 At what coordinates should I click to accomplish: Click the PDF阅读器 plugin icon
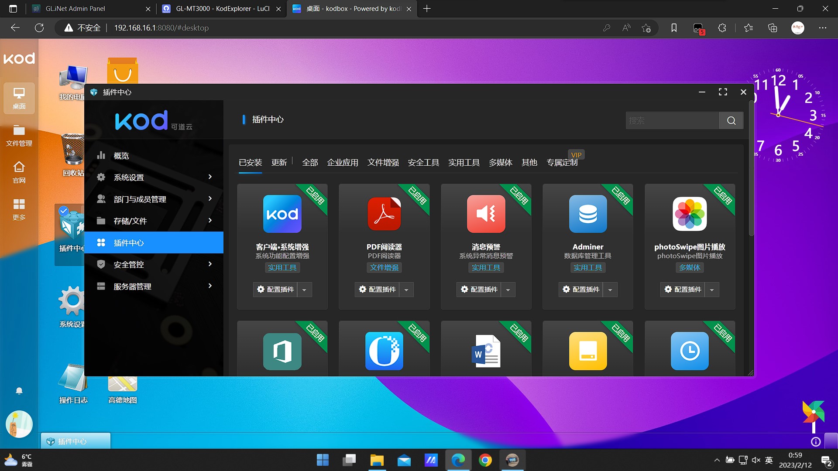384,214
